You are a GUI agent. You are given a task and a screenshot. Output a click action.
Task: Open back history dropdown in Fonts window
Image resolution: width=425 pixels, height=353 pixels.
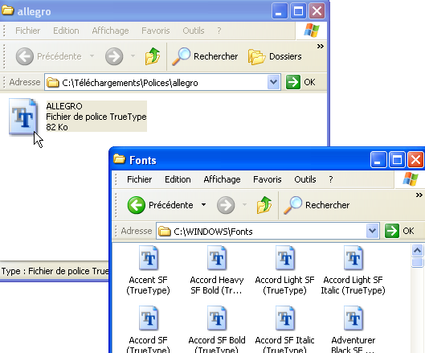pyautogui.click(x=203, y=205)
